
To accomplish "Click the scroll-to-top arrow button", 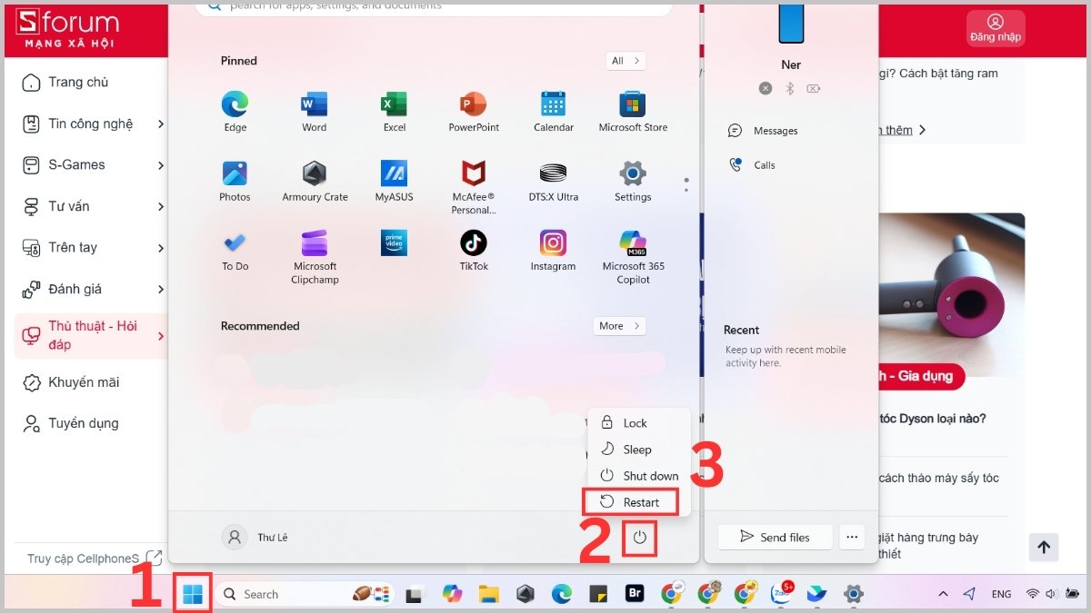I will [x=1044, y=547].
